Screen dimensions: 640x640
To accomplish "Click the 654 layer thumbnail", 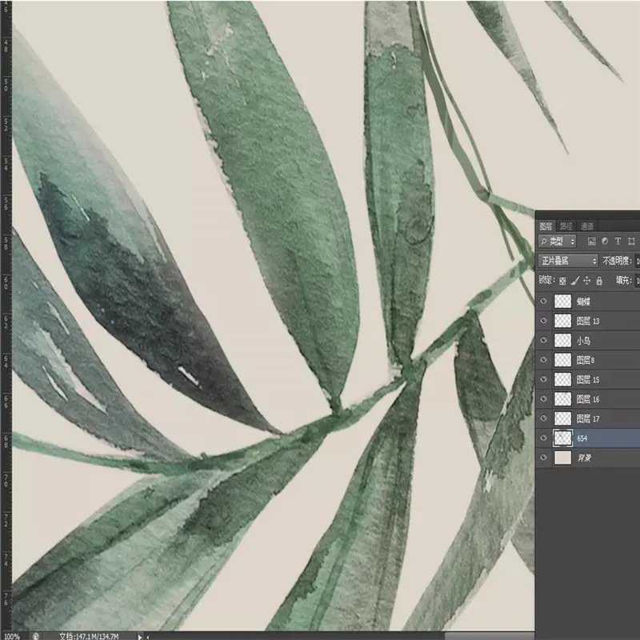I will (x=563, y=438).
